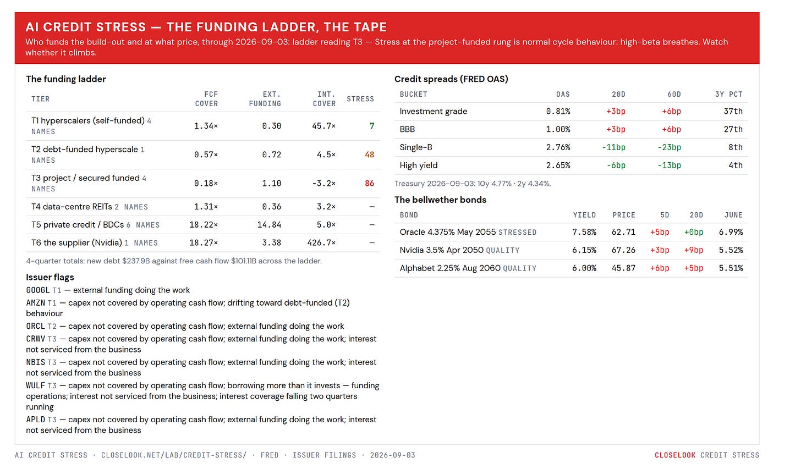Select the Treasury 10y 4.77% note line
Viewport: 801px width, 469px height.
(473, 184)
